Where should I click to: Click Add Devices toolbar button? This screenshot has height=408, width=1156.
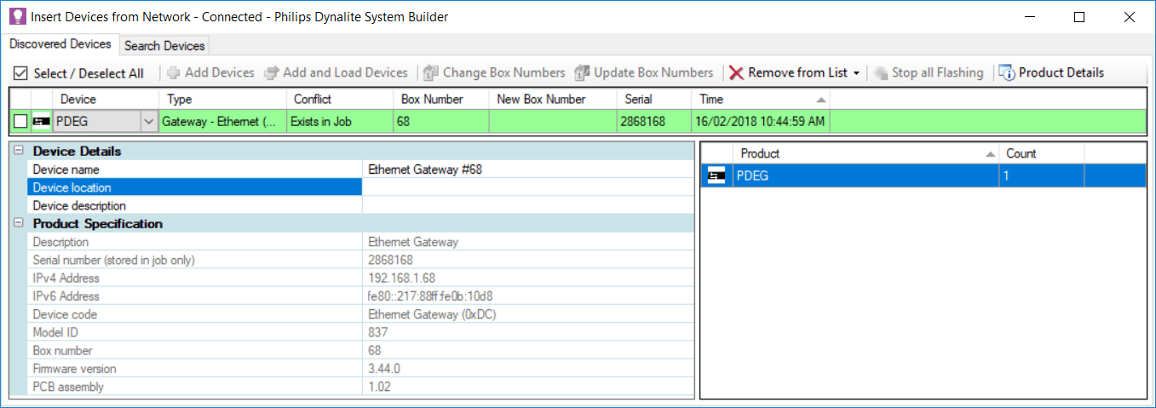coord(210,73)
